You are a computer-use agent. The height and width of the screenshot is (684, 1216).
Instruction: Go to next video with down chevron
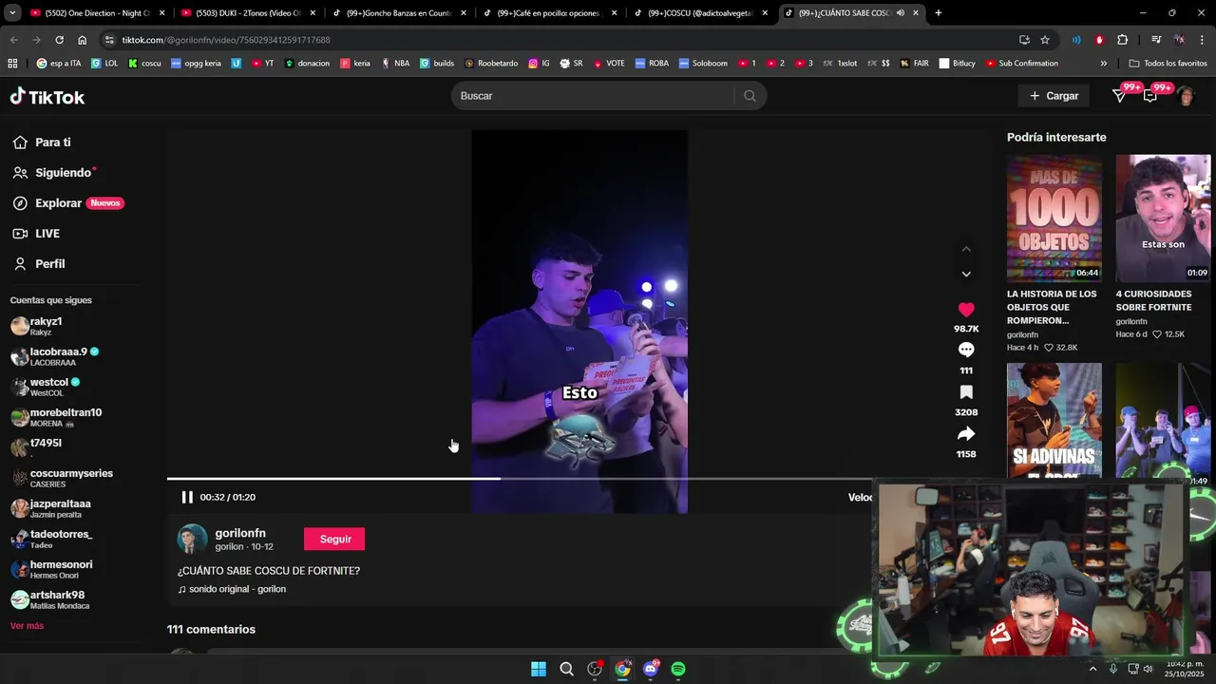(x=966, y=274)
